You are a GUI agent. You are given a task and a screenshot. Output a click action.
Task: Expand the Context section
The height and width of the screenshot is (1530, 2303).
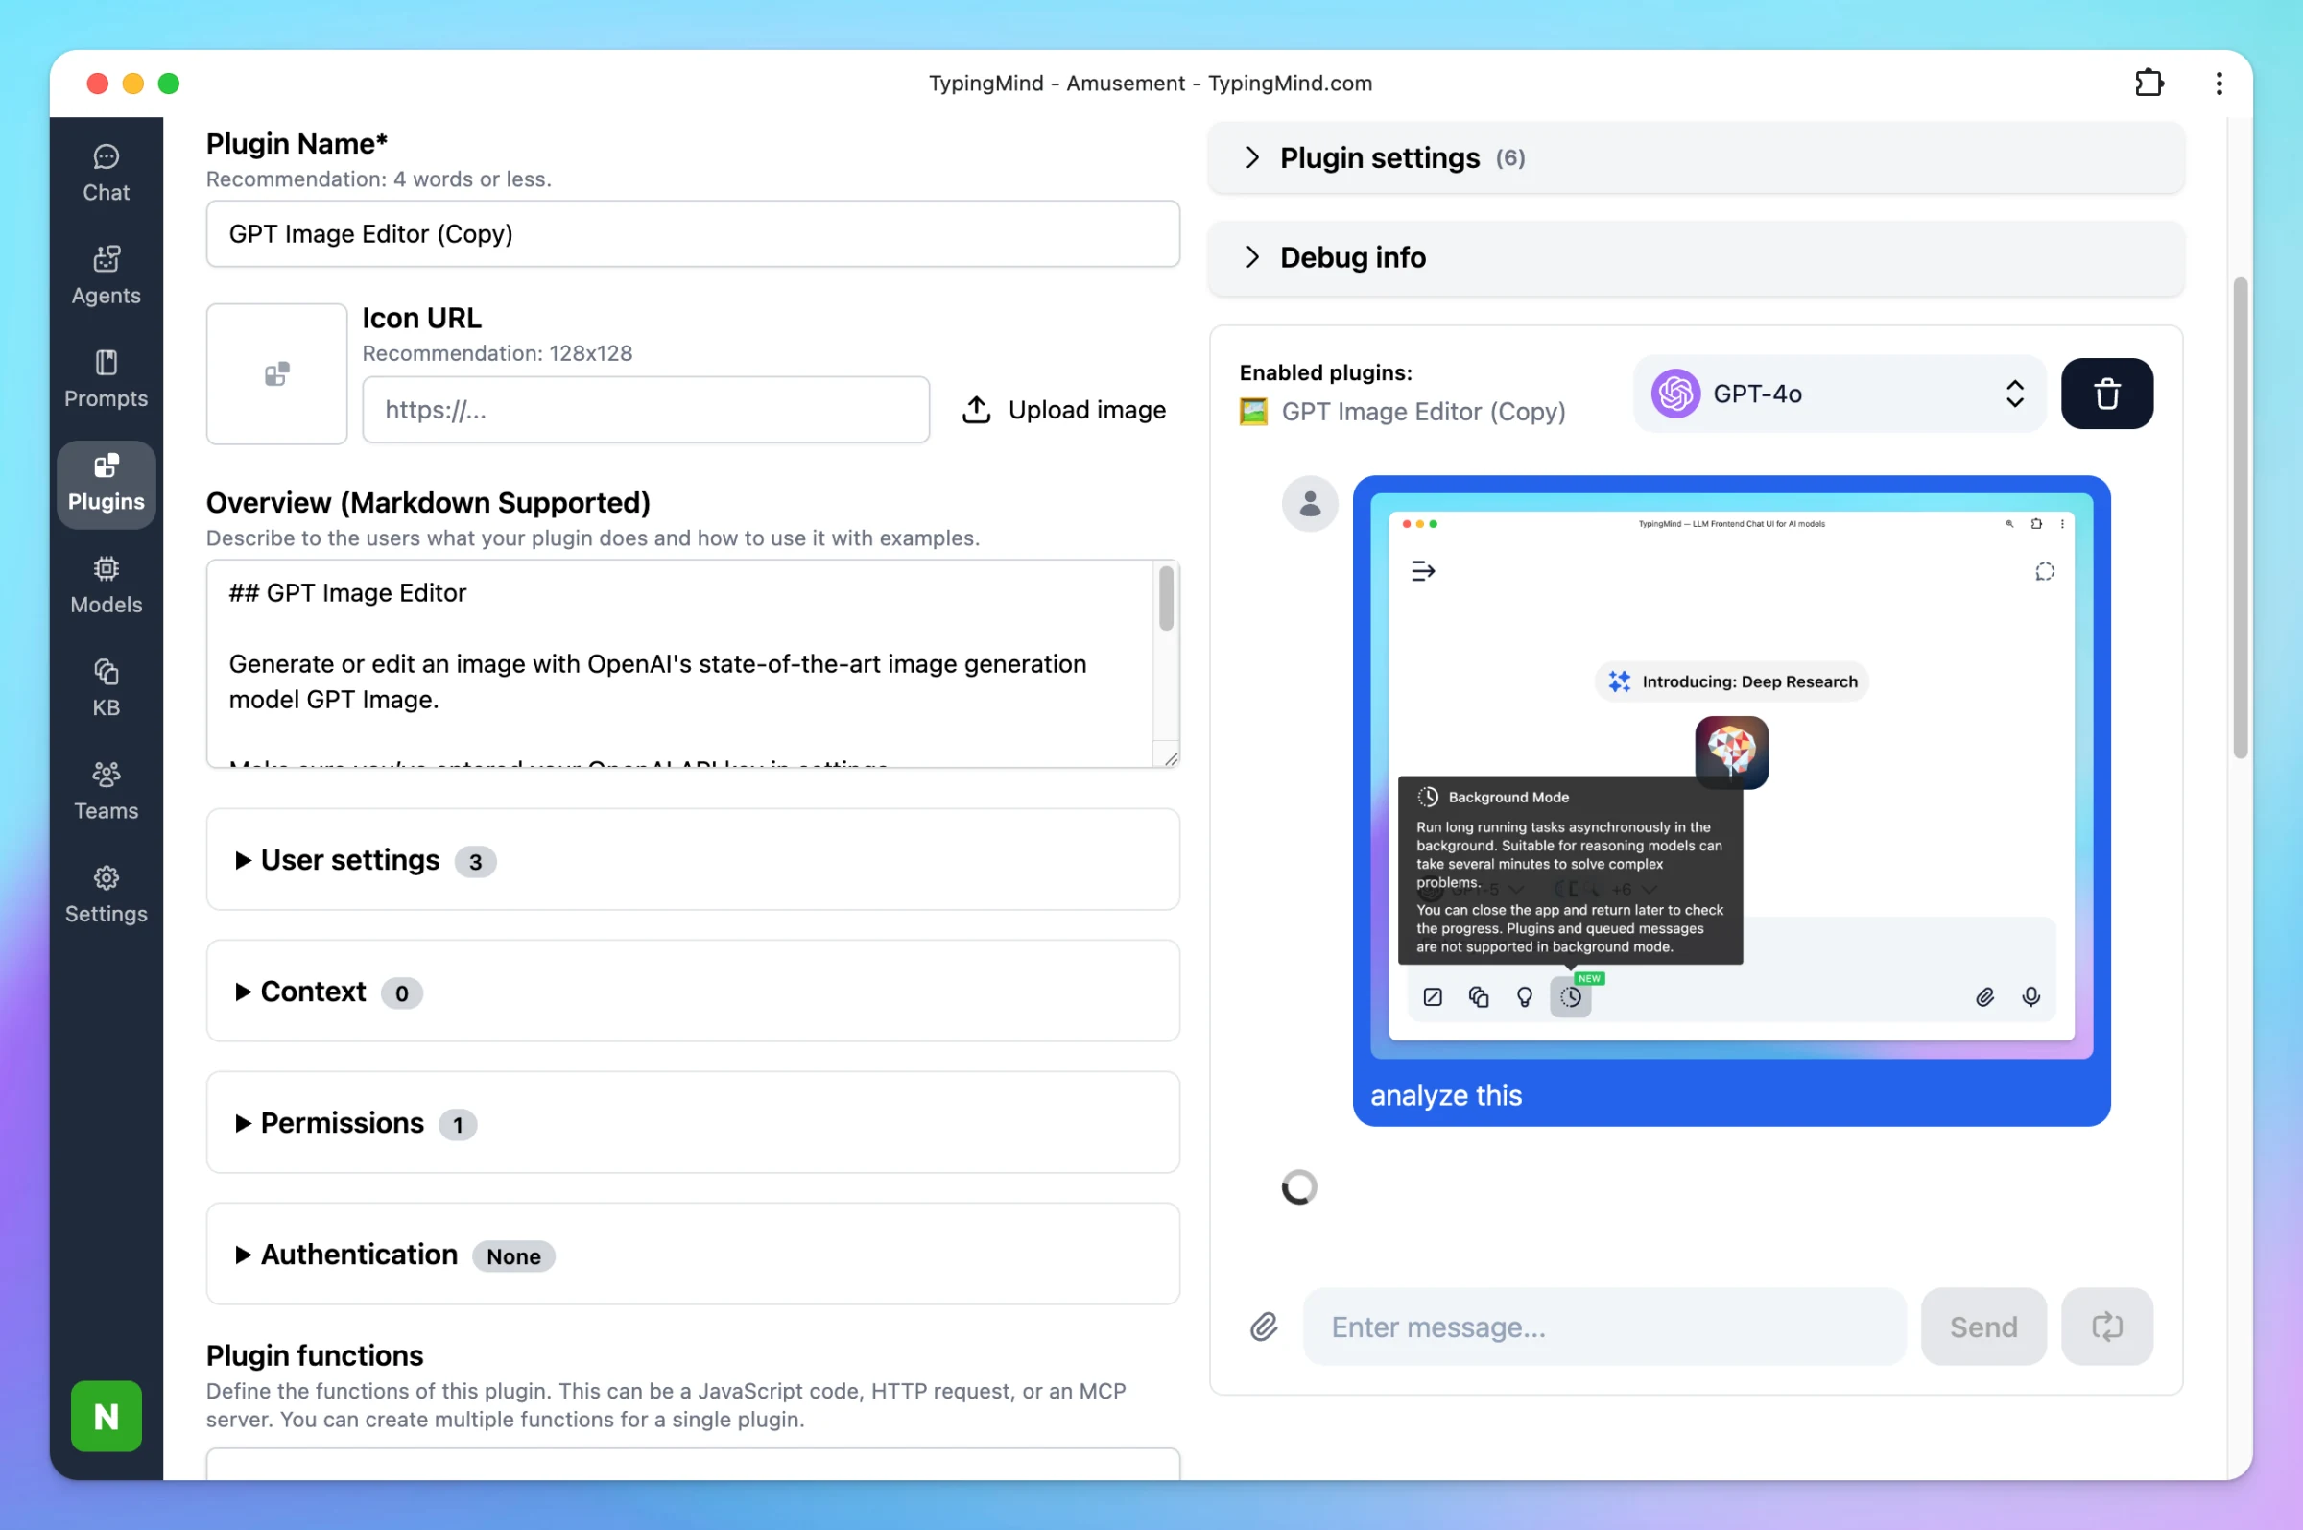(x=693, y=992)
